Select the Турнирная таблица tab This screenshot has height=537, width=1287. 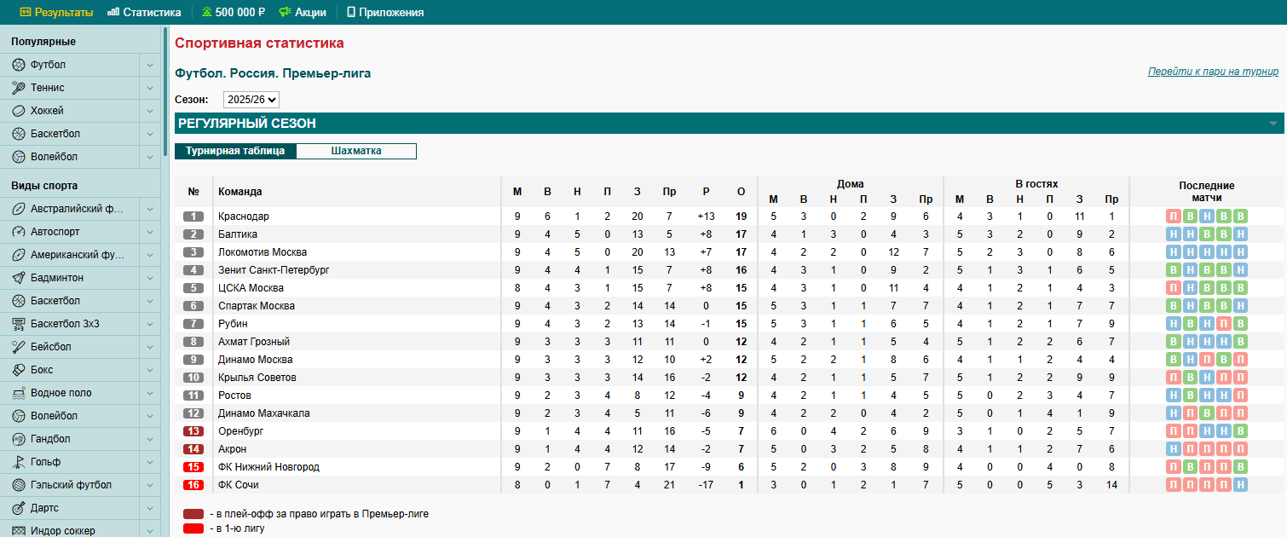[x=235, y=151]
